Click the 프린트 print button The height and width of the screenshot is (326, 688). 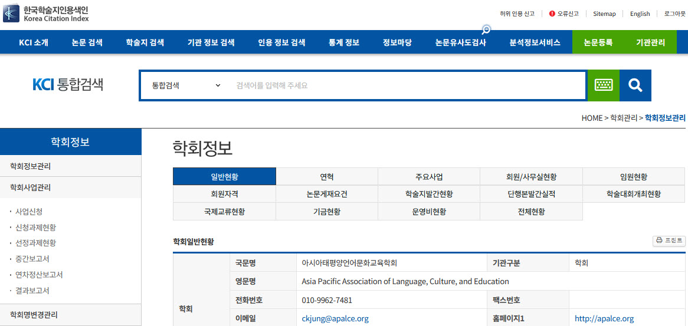point(669,241)
